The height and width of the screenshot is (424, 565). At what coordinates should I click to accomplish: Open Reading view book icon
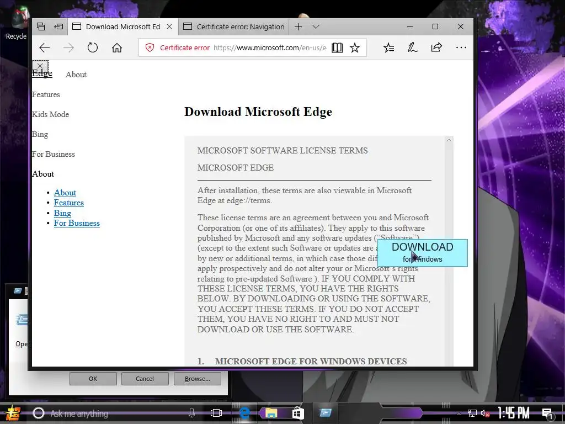(x=337, y=47)
